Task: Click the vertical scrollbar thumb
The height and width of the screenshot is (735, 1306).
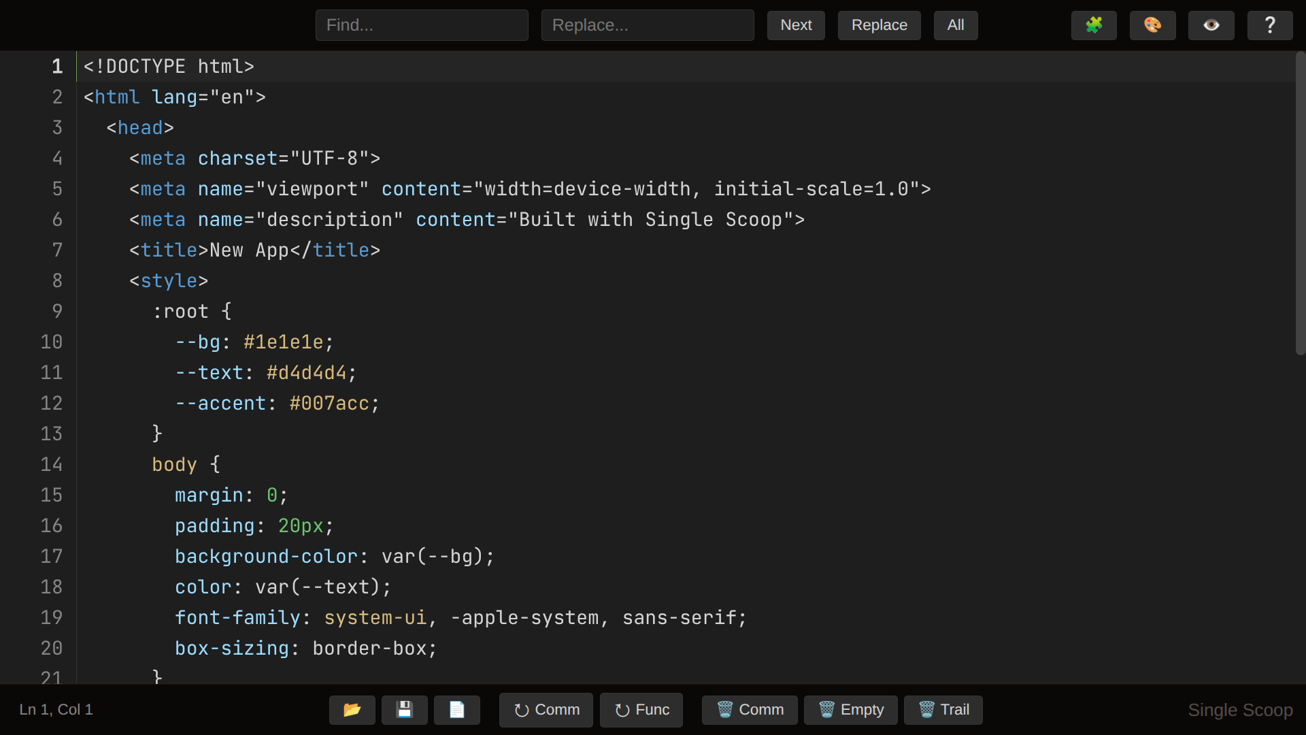Action: (1300, 204)
